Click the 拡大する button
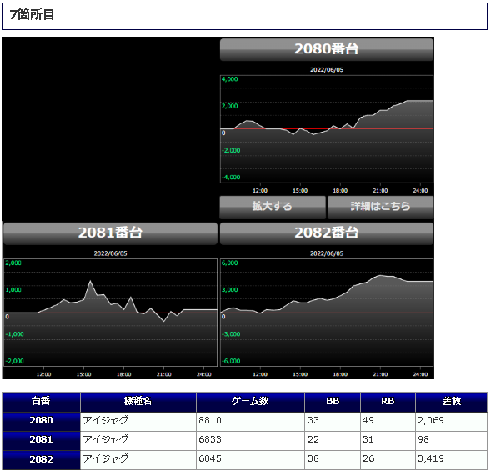This screenshot has height=476, width=491. (273, 207)
